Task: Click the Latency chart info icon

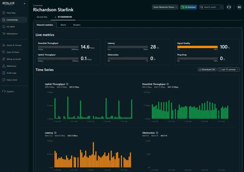Action: pyautogui.click(x=55, y=133)
